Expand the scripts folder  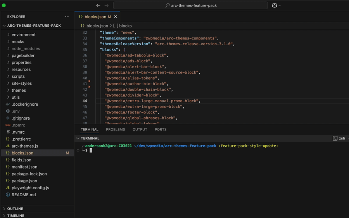(x=8, y=76)
